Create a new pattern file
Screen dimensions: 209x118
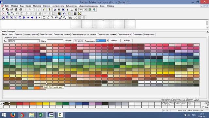[3, 10]
